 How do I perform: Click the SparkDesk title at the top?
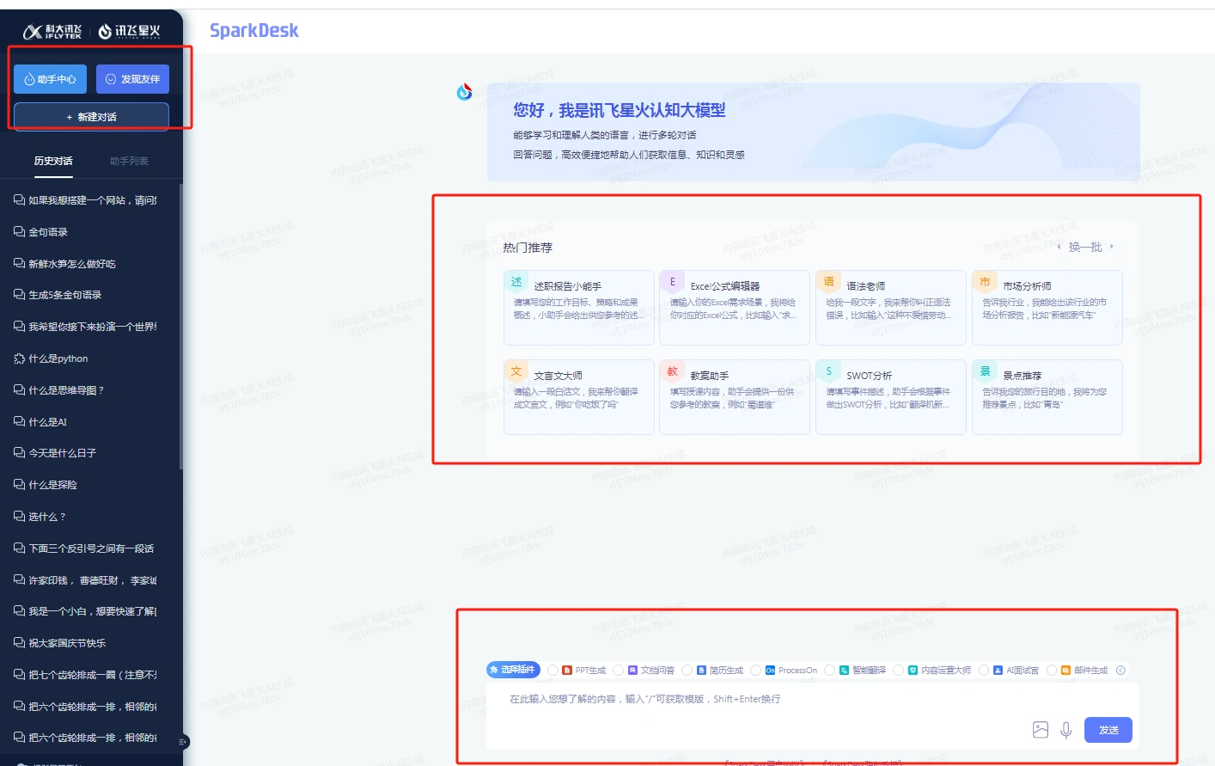[x=254, y=31]
